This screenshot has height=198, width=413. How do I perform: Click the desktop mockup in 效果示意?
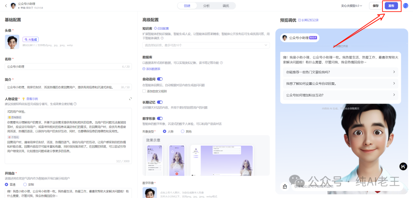pyautogui.click(x=222, y=160)
